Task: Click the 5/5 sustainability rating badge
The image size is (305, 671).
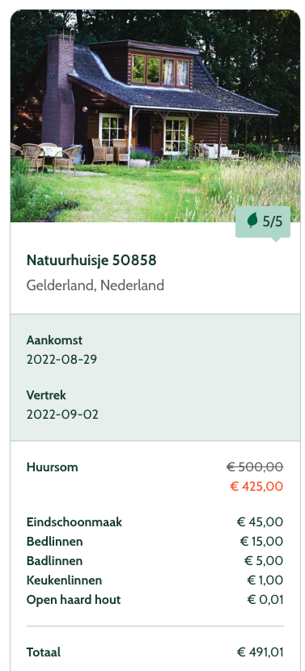Action: [263, 222]
